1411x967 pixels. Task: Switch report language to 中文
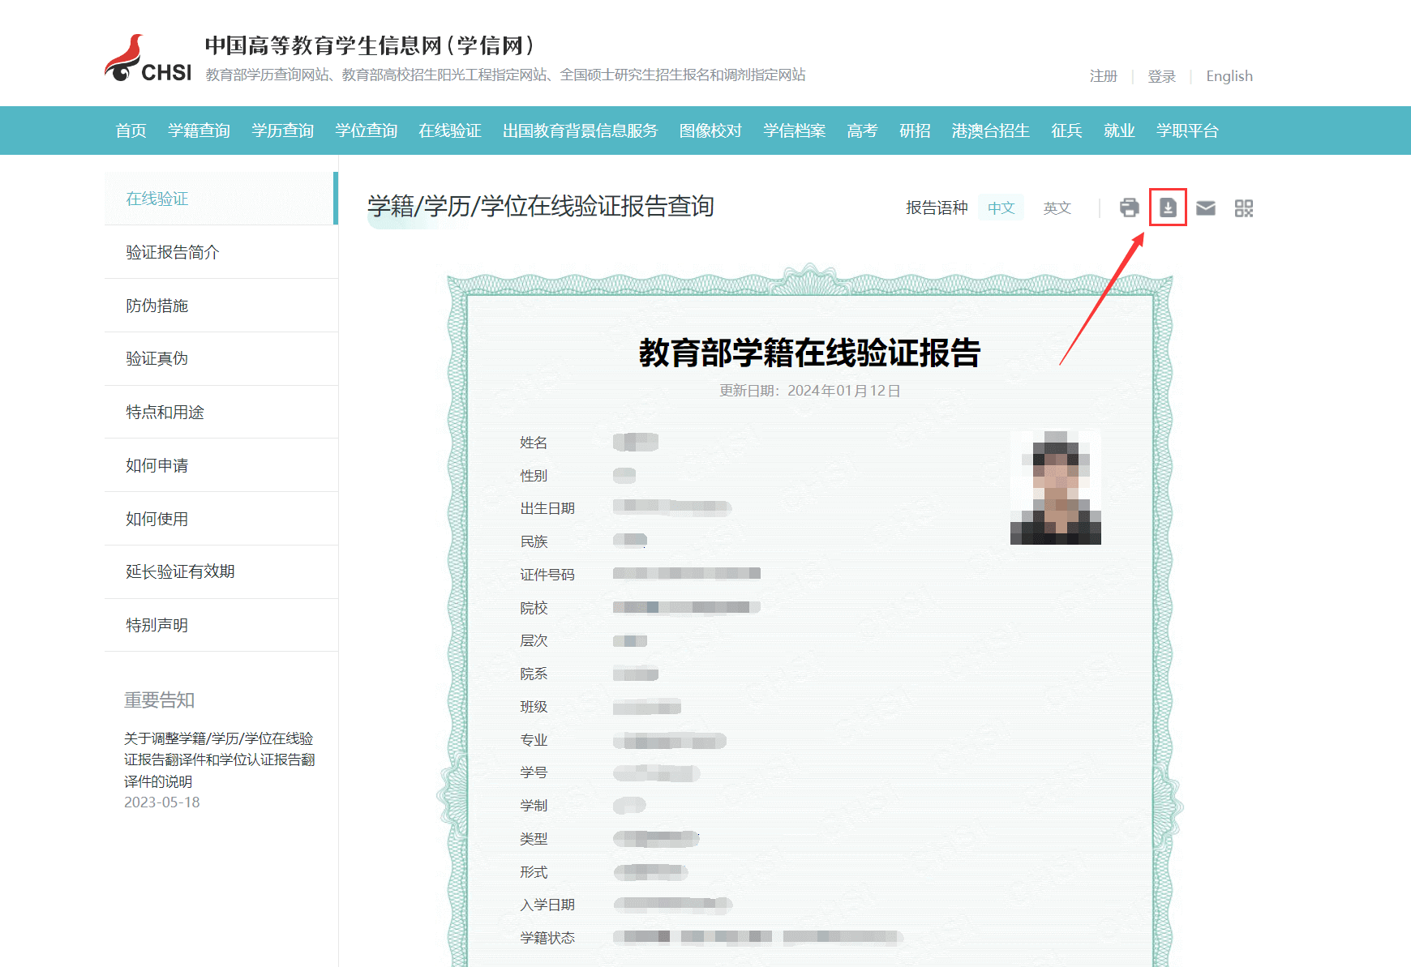point(1001,208)
